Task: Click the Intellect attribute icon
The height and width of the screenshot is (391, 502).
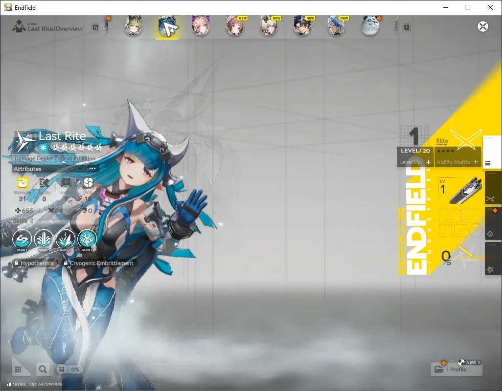Action: tap(66, 183)
